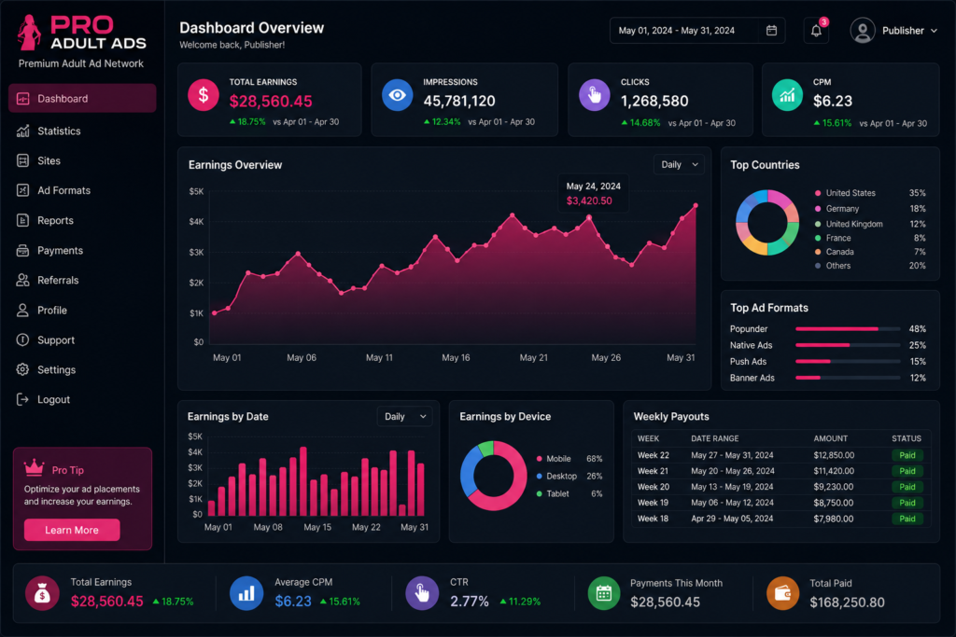This screenshot has width=956, height=637.
Task: Click the Popunder progress bar
Action: (848, 329)
